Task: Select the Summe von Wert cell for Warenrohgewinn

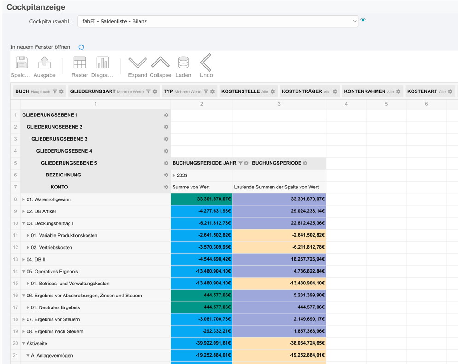Action: pos(201,199)
